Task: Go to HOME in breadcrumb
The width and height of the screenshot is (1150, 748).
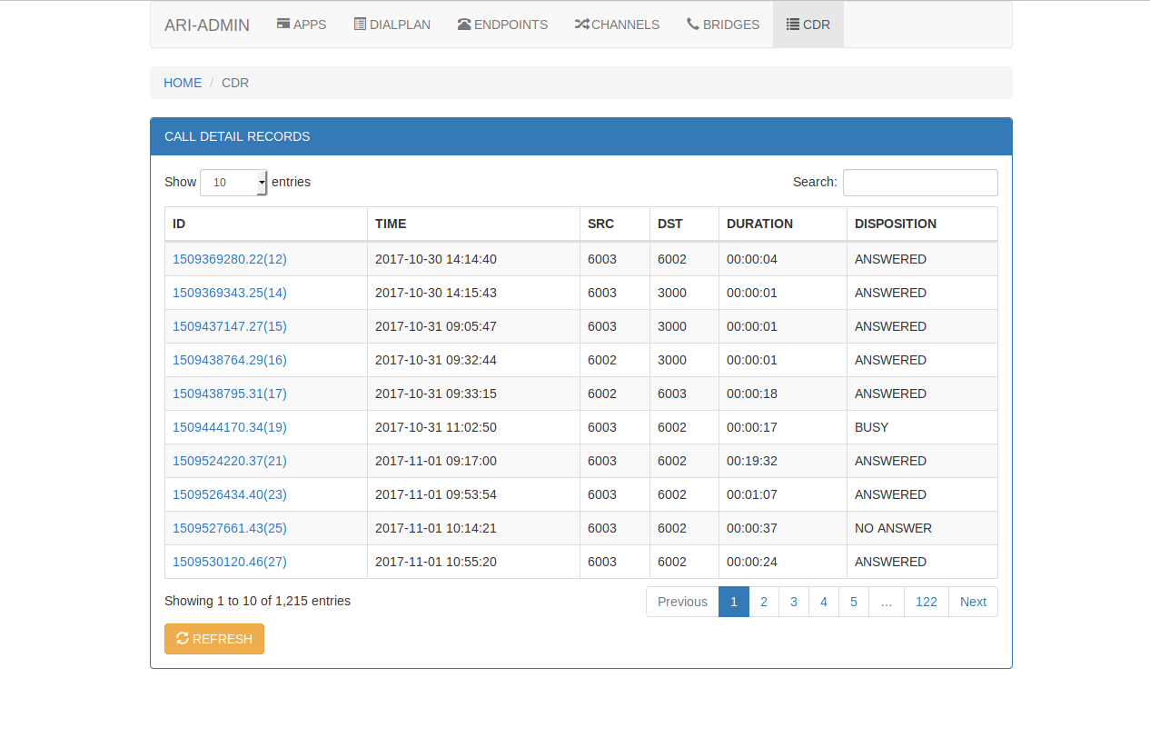Action: [x=183, y=83]
